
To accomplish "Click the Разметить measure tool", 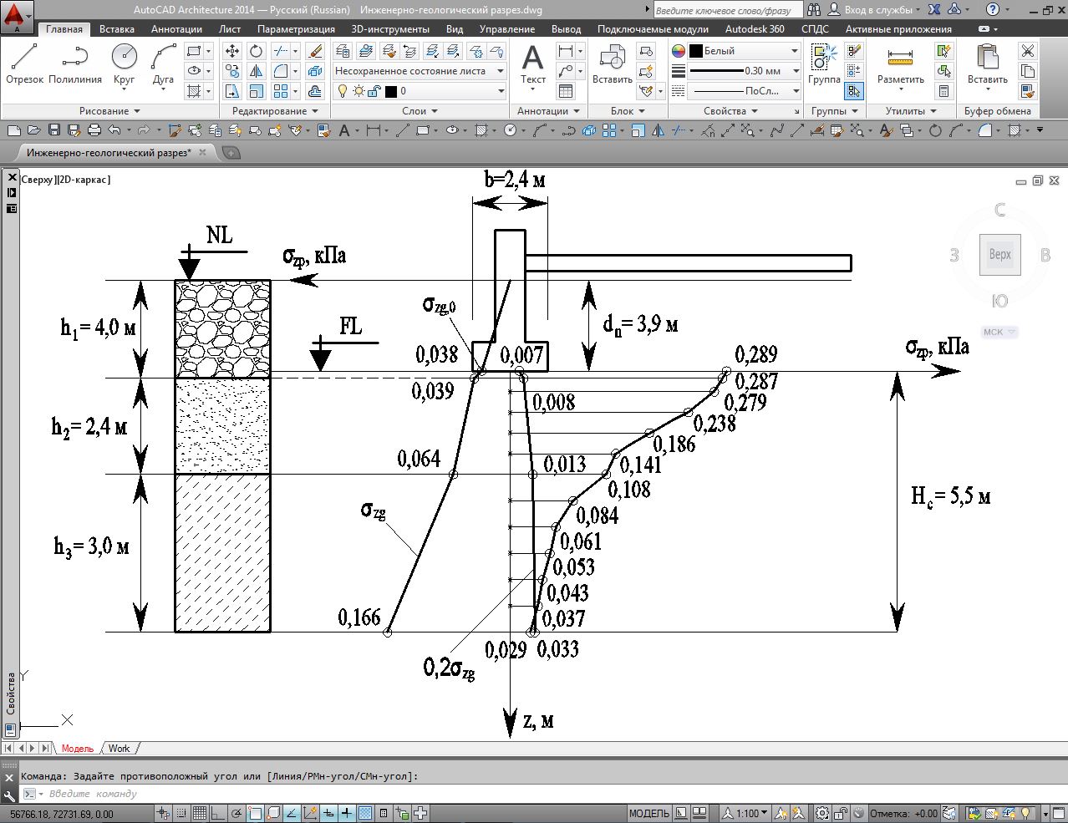I will pyautogui.click(x=900, y=65).
